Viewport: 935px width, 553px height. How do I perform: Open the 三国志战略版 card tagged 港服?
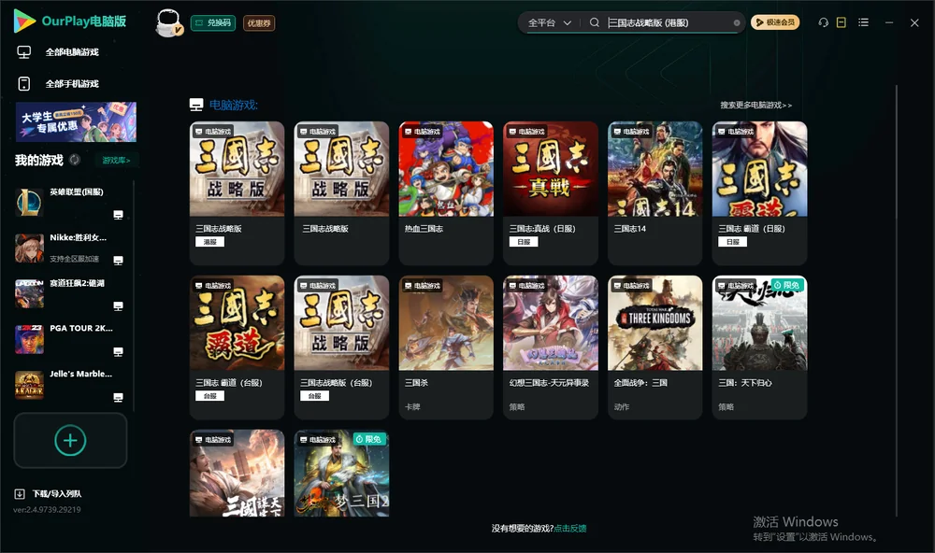coord(237,193)
